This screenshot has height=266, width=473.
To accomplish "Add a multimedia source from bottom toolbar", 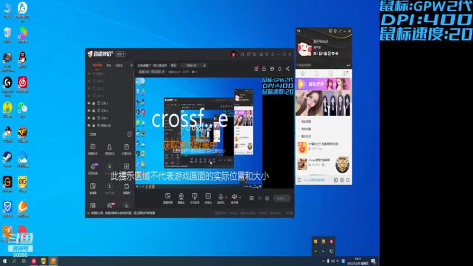I will point(208,198).
